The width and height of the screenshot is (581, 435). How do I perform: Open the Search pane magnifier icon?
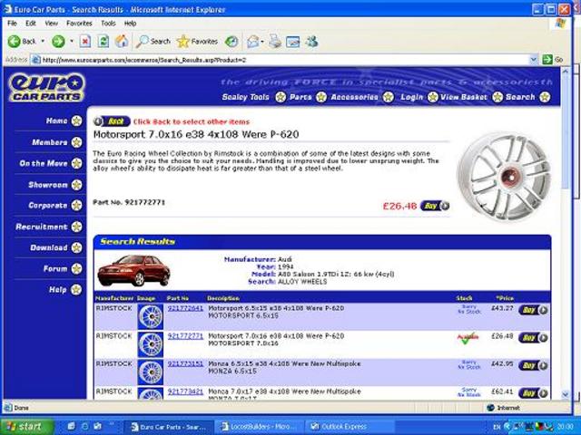tap(153, 42)
